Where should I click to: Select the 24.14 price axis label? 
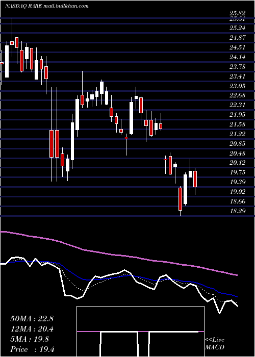point(238,57)
